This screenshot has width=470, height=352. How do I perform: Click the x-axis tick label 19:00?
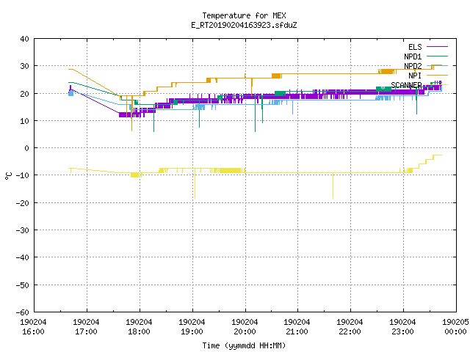point(192,331)
